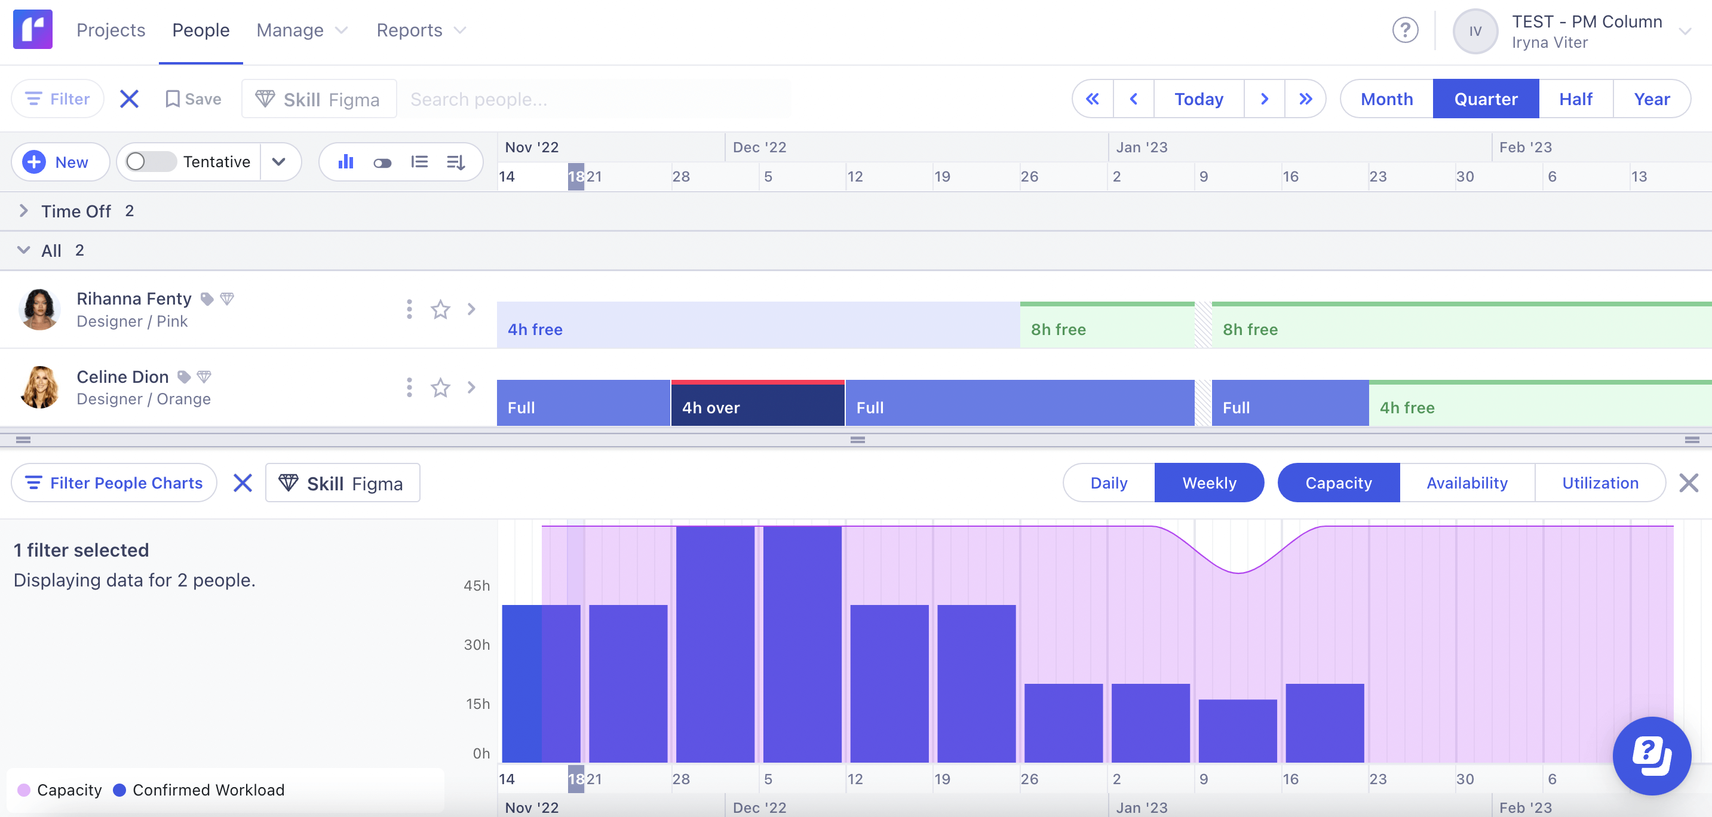1712x817 pixels.
Task: Collapse the All group of people
Action: 23,250
